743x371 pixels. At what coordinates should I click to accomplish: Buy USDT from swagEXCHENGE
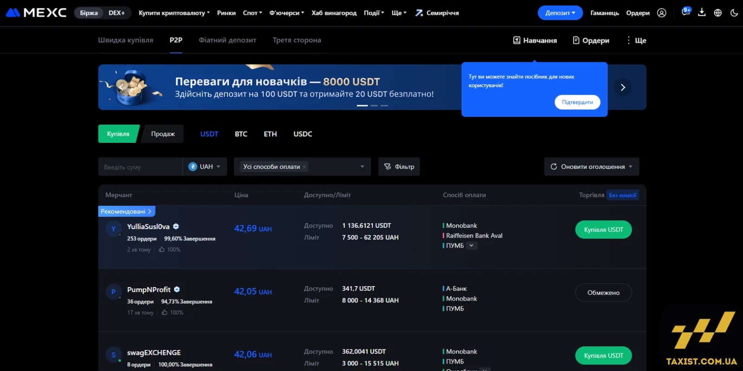coord(603,356)
